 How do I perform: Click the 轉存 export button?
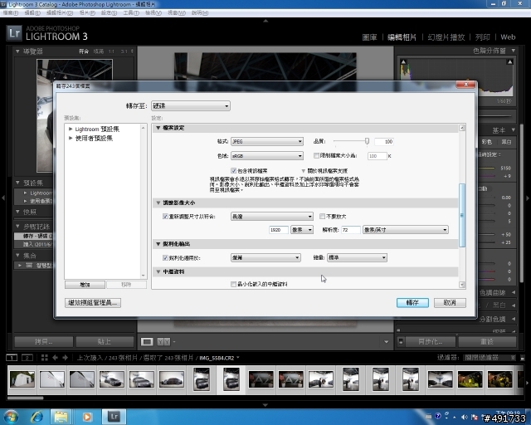pyautogui.click(x=412, y=303)
